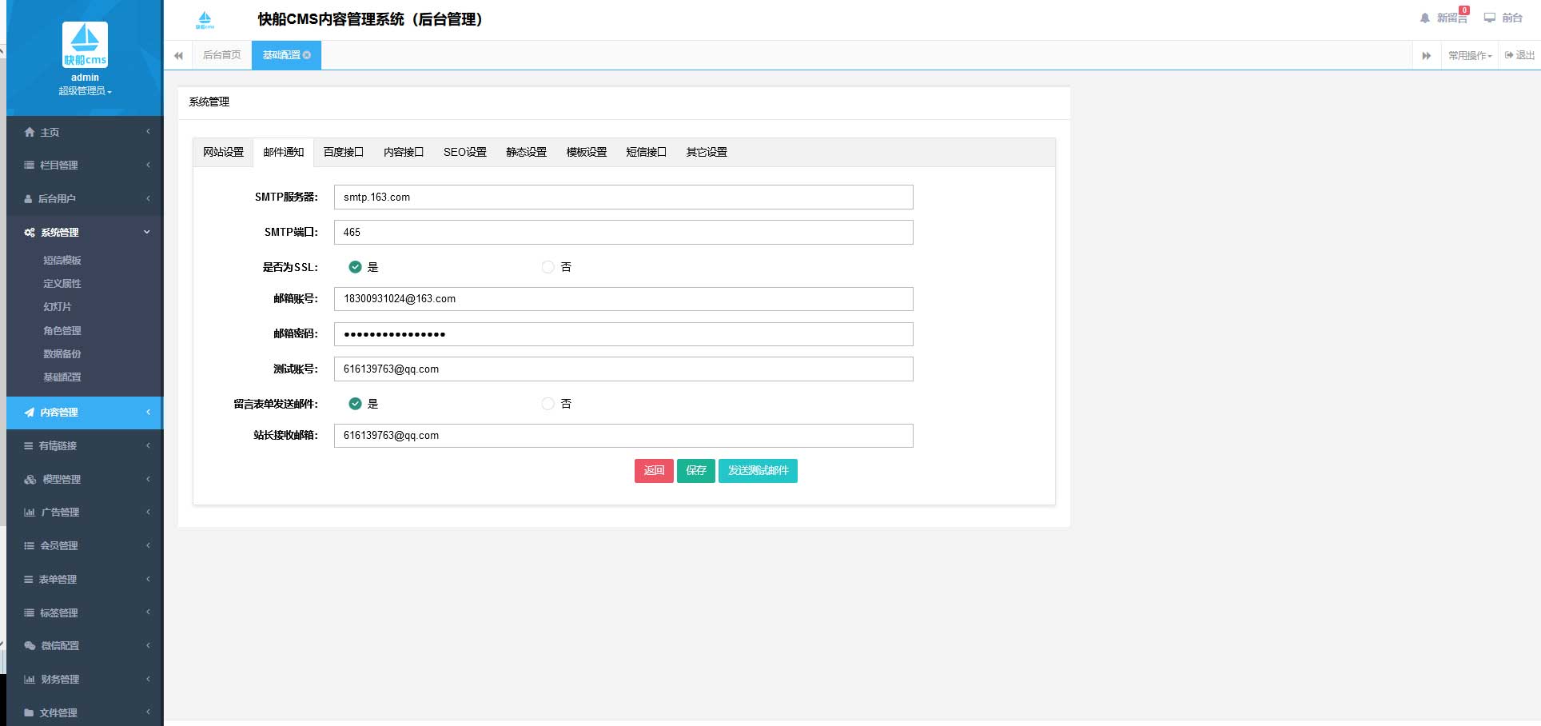The image size is (1541, 726).
Task: Open the 超级管理员 account dropdown
Action: coord(84,91)
